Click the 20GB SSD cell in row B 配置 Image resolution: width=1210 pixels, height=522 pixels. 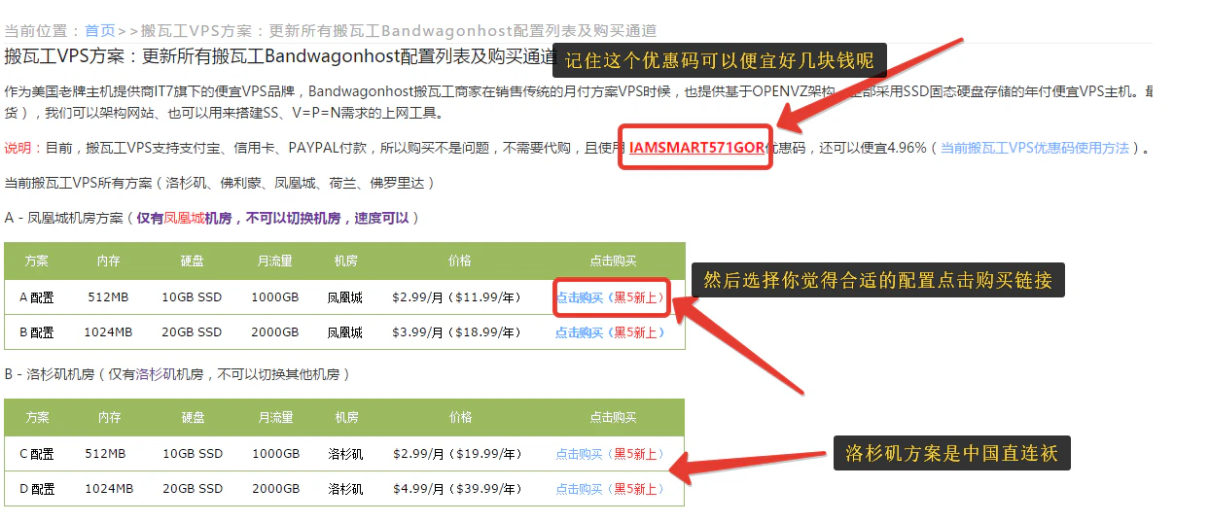point(192,332)
